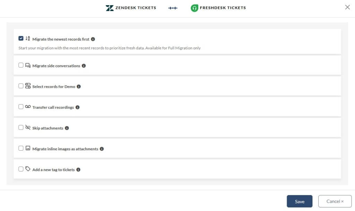Enable Migrate inline images as attachments checkbox

tap(21, 148)
